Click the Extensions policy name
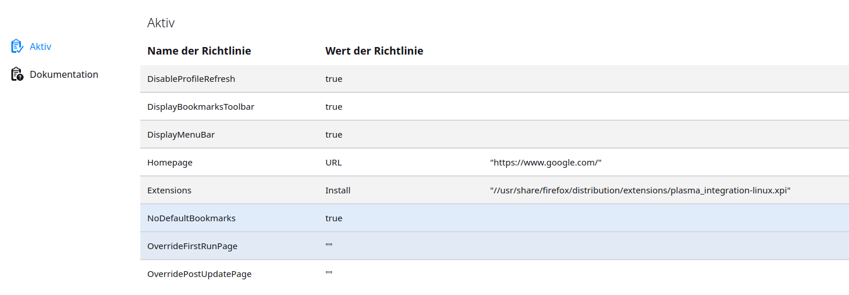The image size is (849, 295). coord(169,190)
